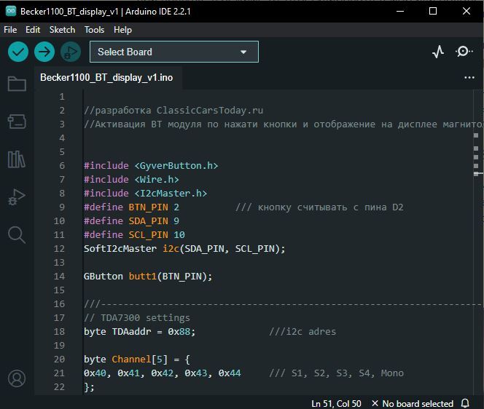Click on Channel[5] array declaration
Viewport: 484px width, 409px height.
pyautogui.click(x=139, y=359)
